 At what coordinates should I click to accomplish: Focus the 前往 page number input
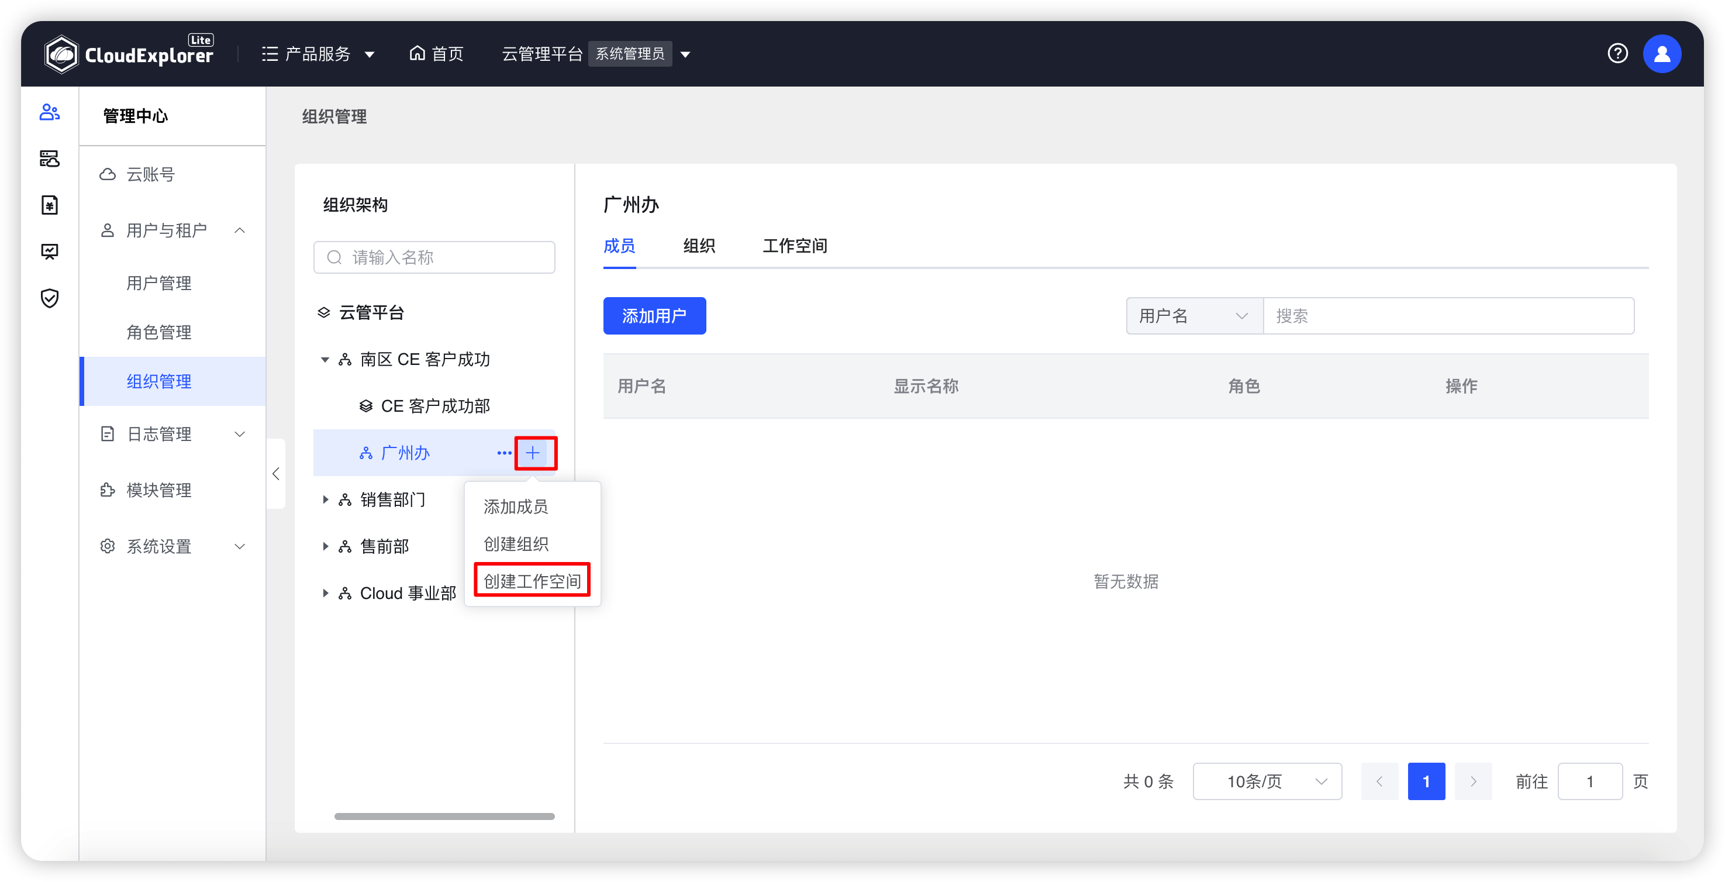pyautogui.click(x=1590, y=781)
